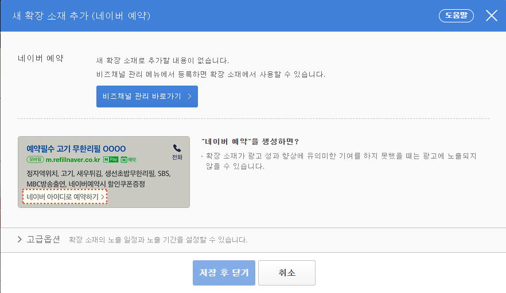Screen dimensions: 506x293
Task: Click the 취소 button
Action: [x=287, y=273]
